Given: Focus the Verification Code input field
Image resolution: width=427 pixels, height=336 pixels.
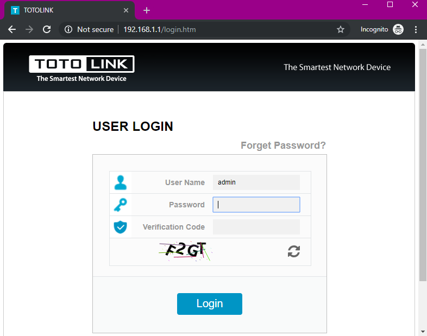Looking at the screenshot, I should click(256, 227).
